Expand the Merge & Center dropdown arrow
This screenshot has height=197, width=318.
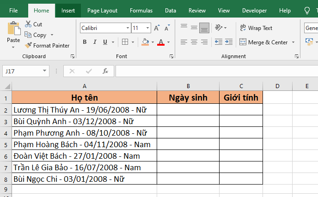click(293, 42)
